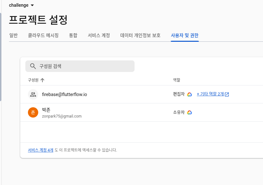
Task: Click the 역할 column header
Action: click(177, 80)
